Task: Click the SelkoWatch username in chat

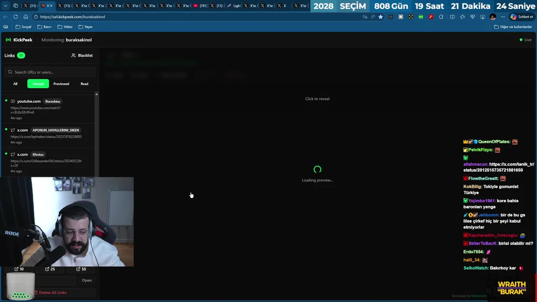Action: pyautogui.click(x=476, y=268)
